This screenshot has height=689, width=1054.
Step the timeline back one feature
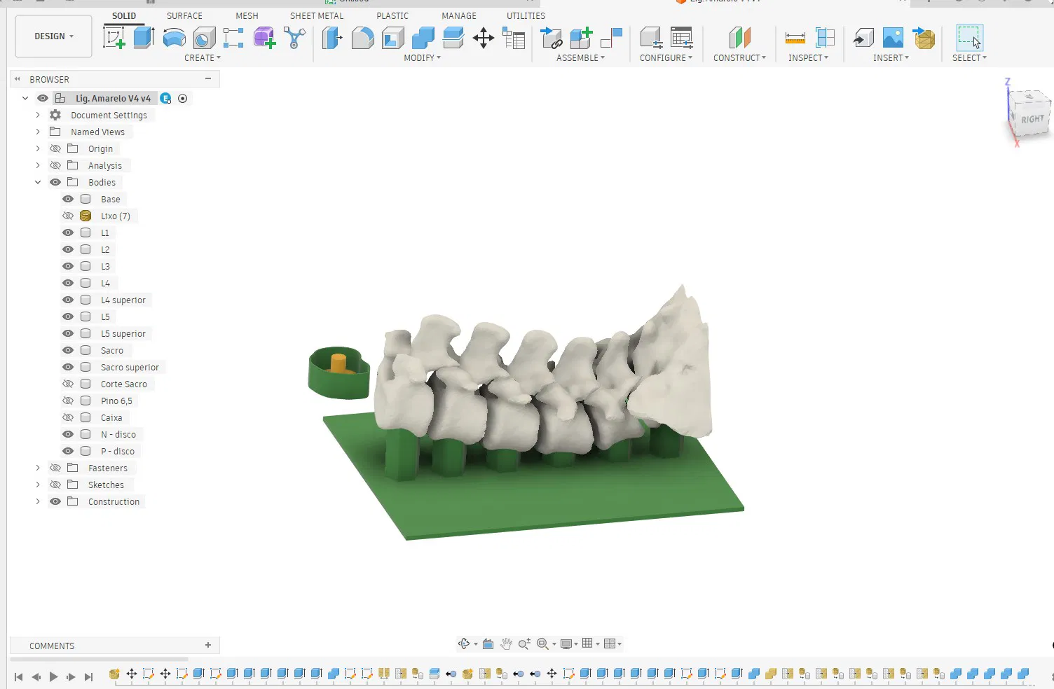(x=36, y=677)
